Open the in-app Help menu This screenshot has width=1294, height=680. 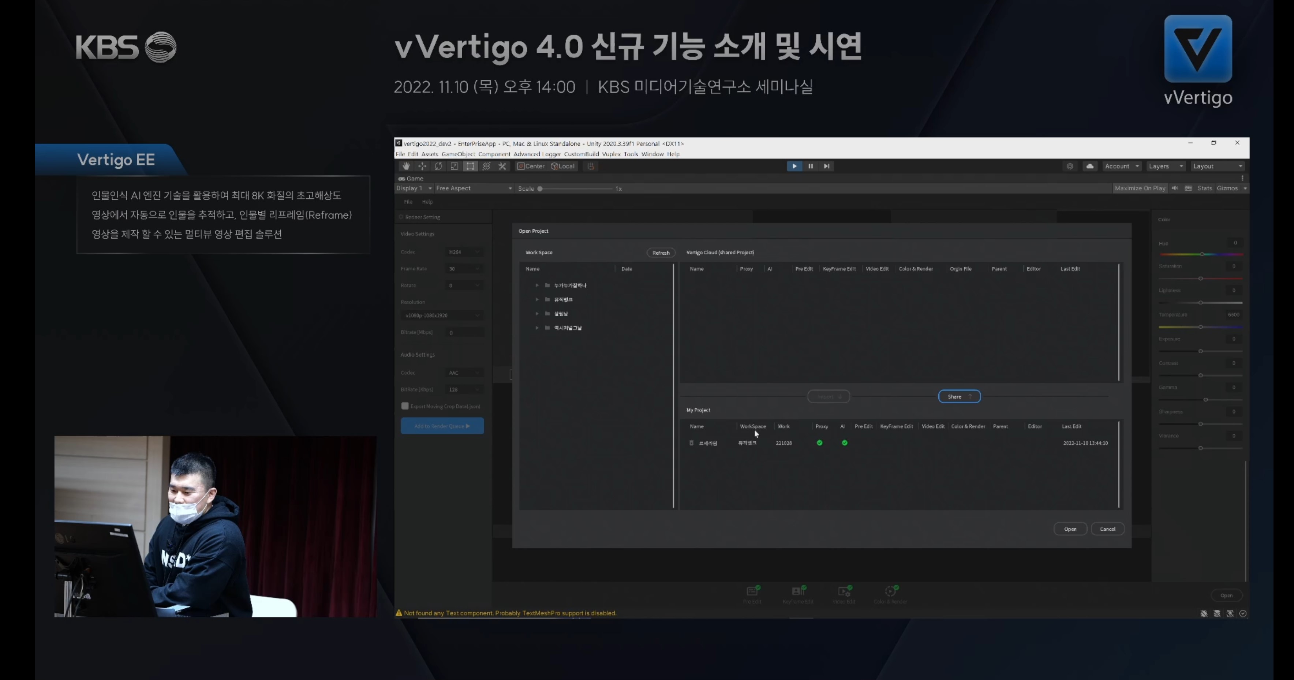coord(427,202)
